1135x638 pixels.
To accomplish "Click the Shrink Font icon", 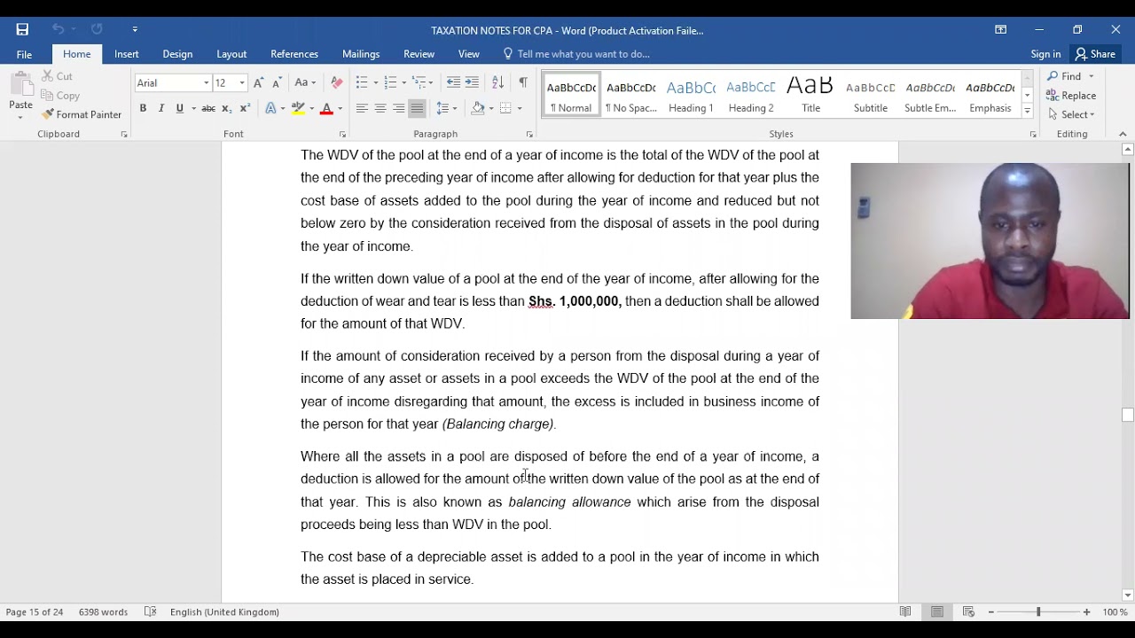I will [277, 82].
